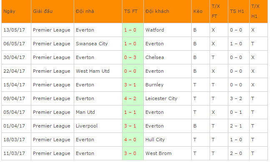Open West Ham Utd team link

pos(92,71)
